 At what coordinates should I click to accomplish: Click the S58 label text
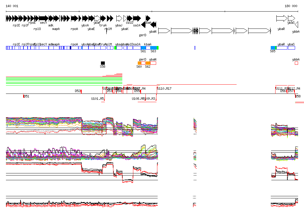point(102,67)
